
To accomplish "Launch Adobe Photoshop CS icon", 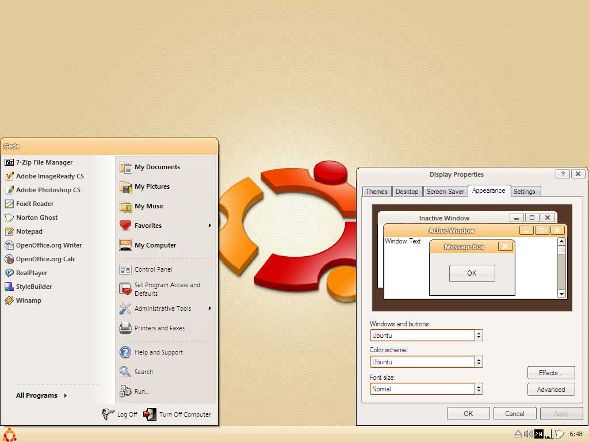I will (x=9, y=190).
